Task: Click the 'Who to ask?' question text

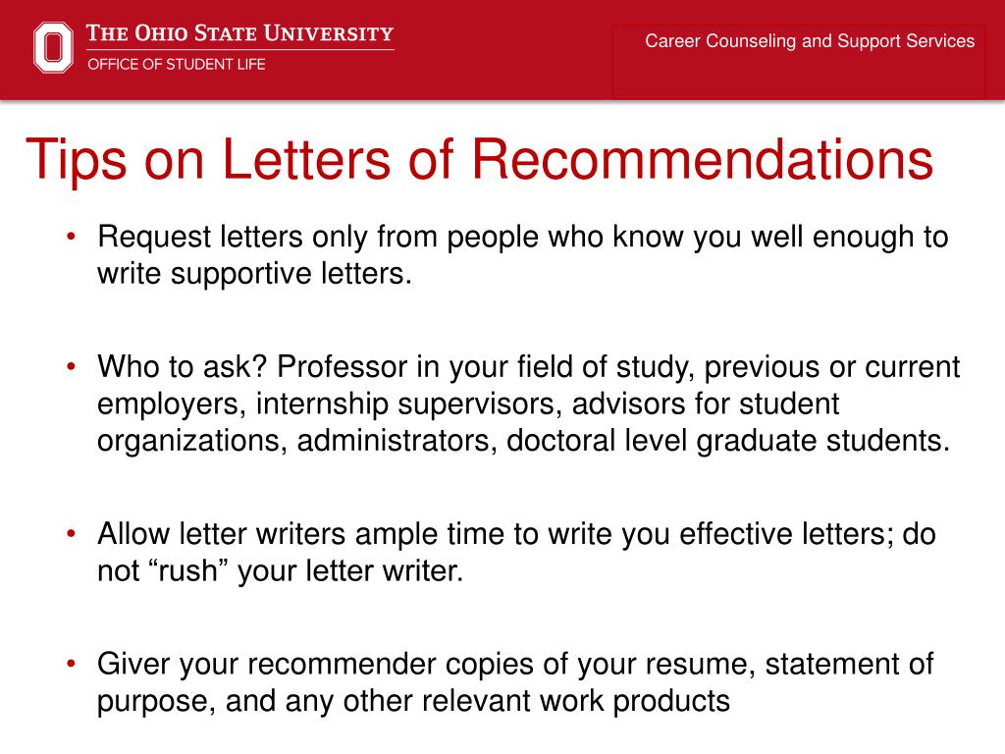Action: [x=182, y=367]
